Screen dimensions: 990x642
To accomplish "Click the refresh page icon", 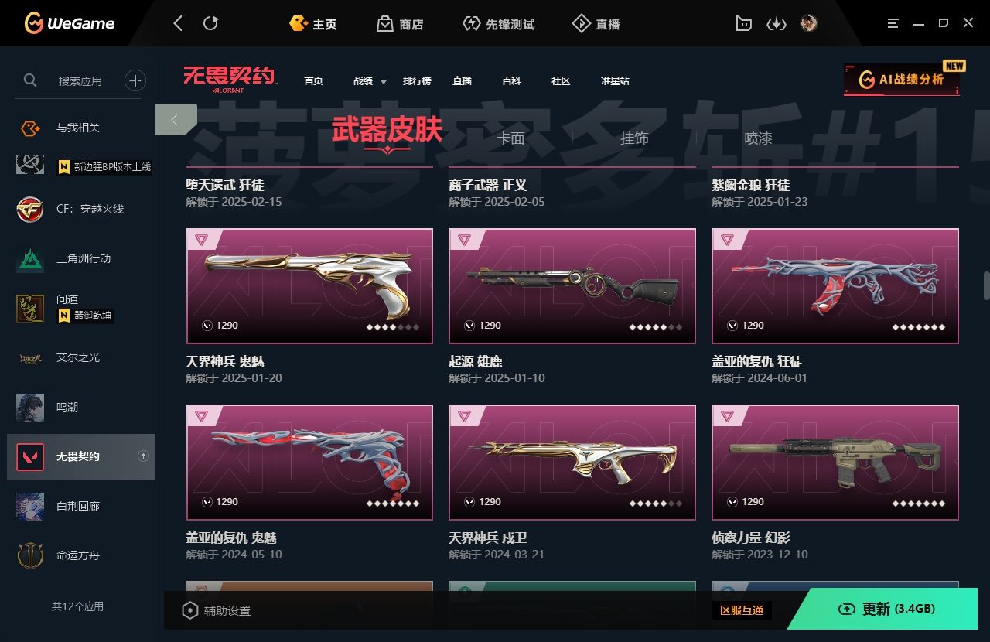I will 210,24.
